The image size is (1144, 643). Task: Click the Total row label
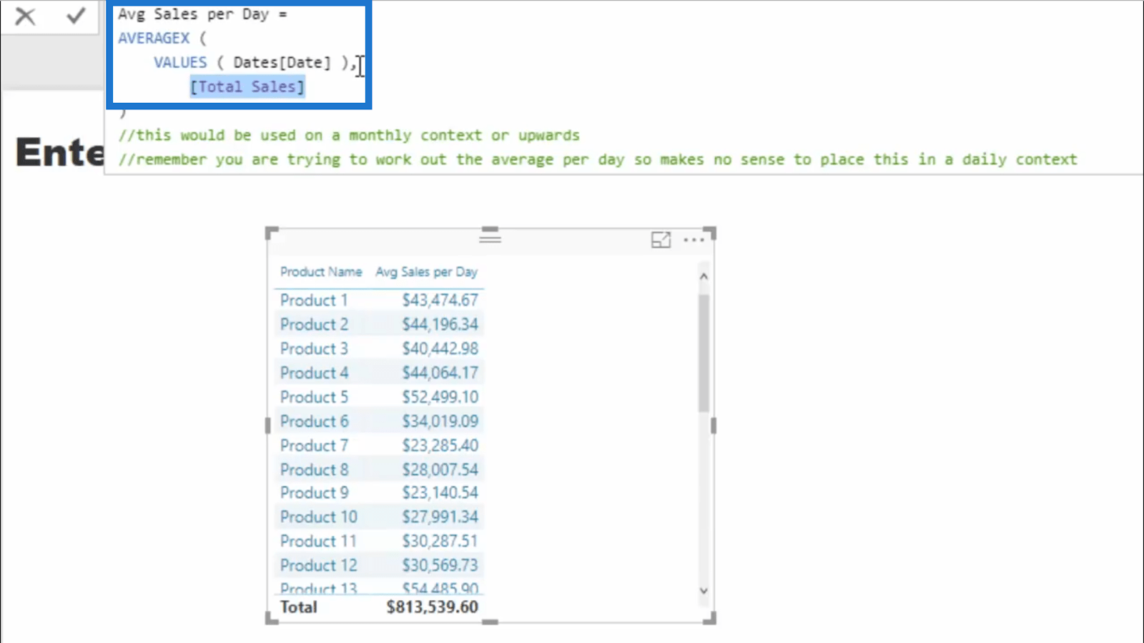298,607
